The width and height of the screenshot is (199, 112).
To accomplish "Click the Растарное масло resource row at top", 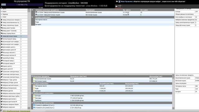I will pos(105,20).
